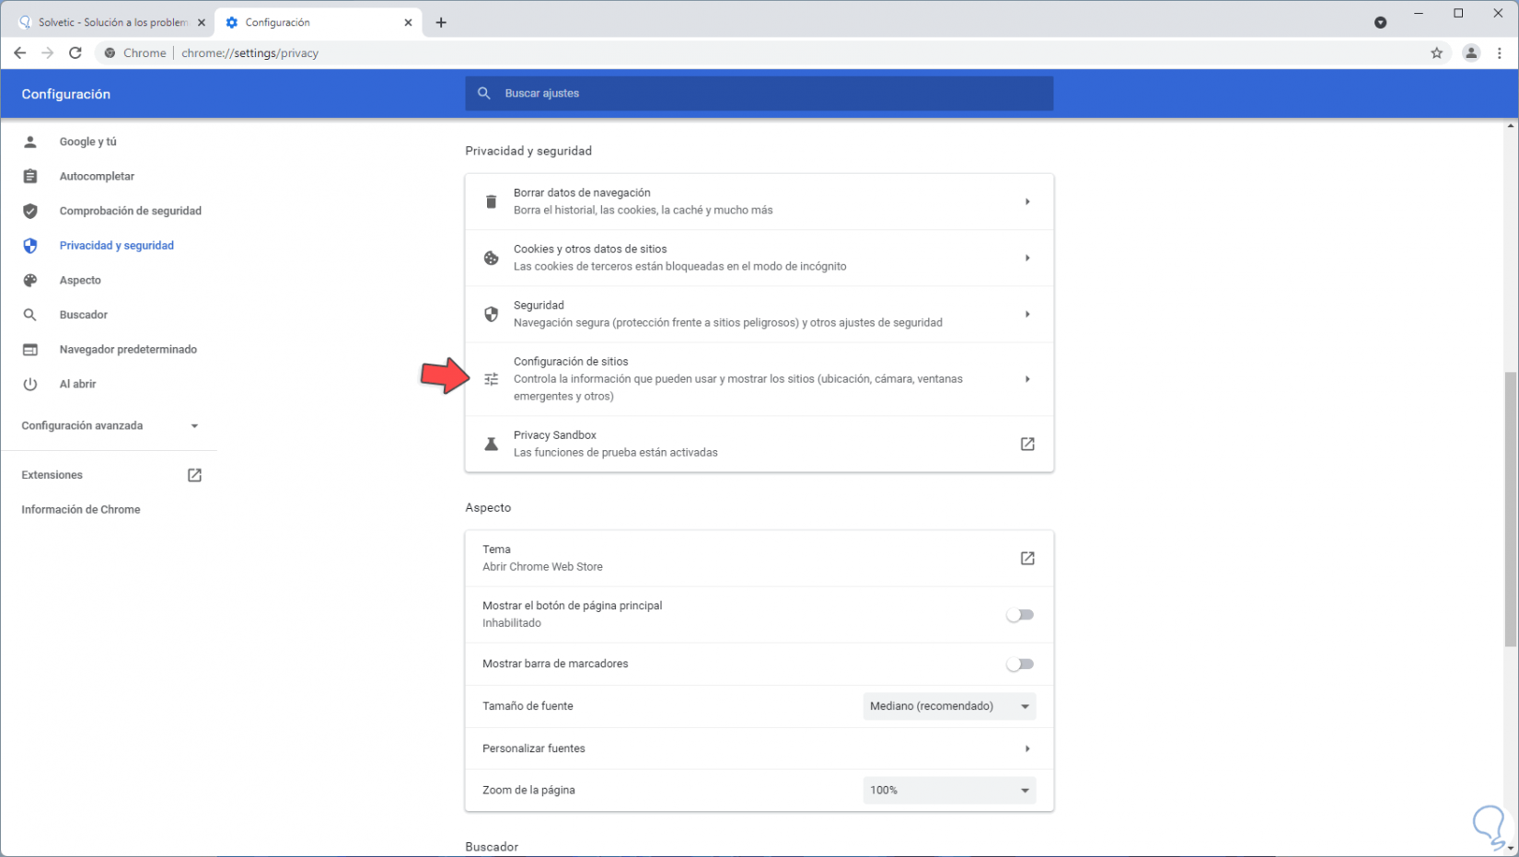This screenshot has height=857, width=1519.
Task: Open the Tamaño de fuente dropdown
Action: 949,706
